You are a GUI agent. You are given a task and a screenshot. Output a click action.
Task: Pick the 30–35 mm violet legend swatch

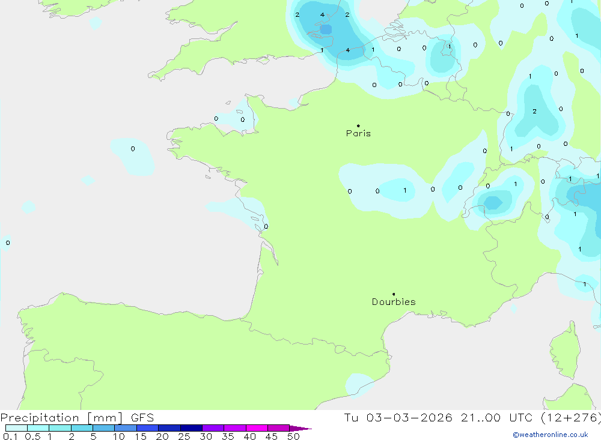pyautogui.click(x=213, y=428)
